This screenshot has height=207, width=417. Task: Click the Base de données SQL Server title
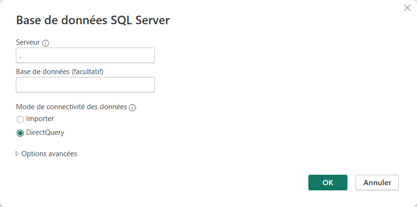[x=93, y=20]
